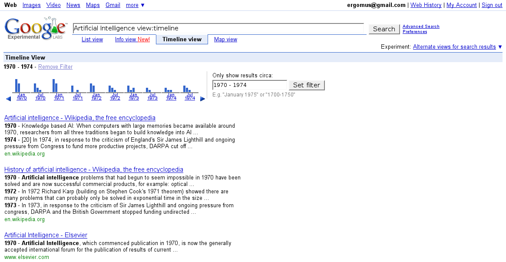Go to earlier timeline period arrow
506x262 pixels.
coord(8,99)
